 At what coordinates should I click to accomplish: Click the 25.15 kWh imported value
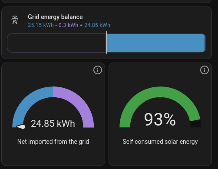(x=41, y=25)
